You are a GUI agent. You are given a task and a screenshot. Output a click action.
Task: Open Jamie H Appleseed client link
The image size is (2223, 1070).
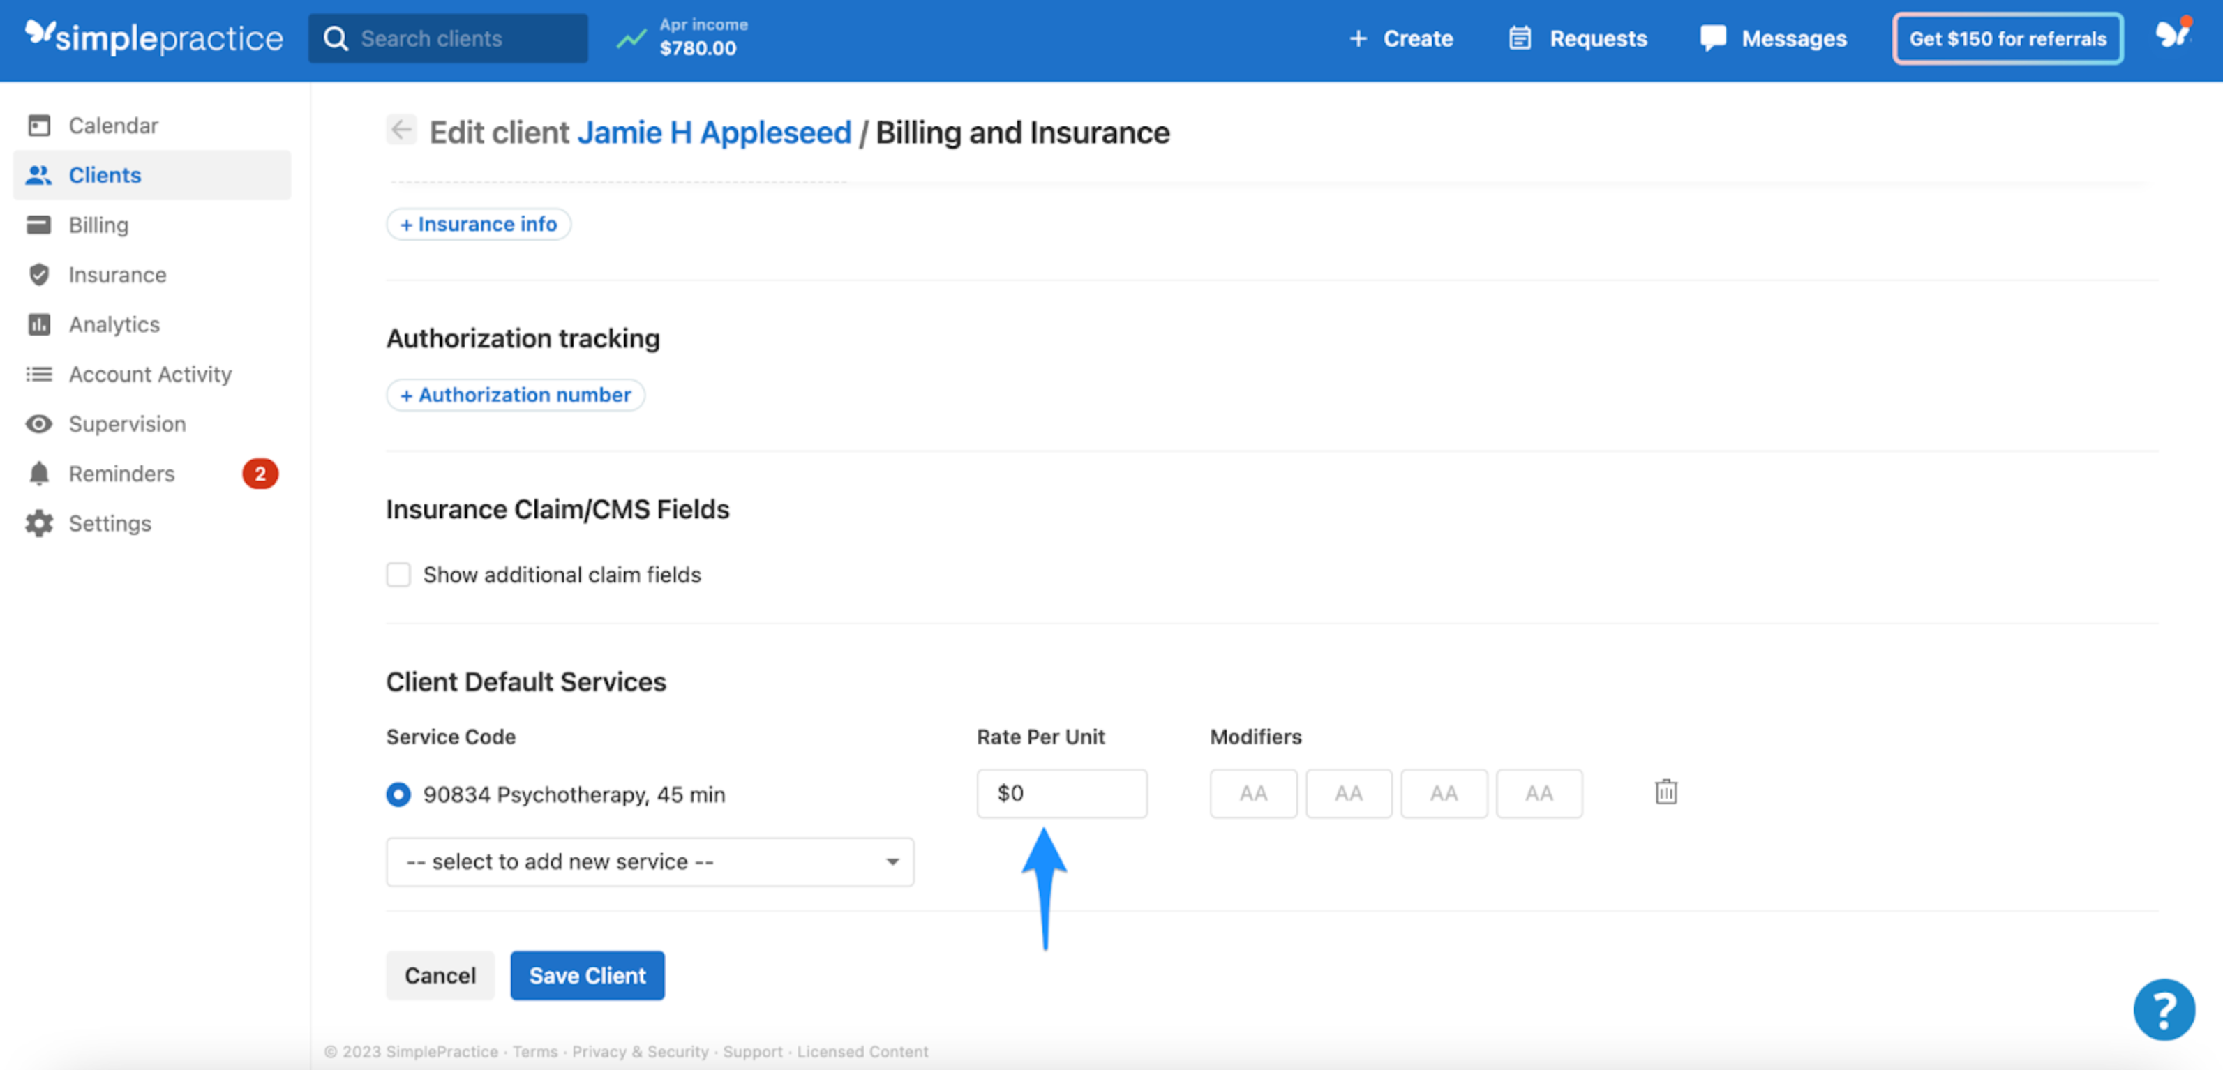tap(714, 132)
